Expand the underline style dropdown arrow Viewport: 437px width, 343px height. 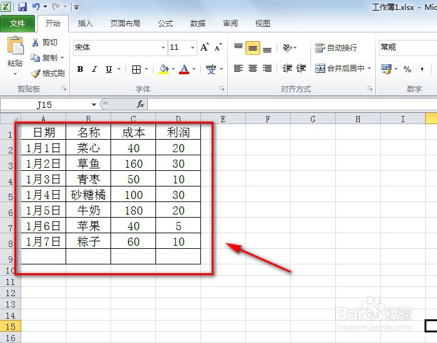[x=119, y=69]
